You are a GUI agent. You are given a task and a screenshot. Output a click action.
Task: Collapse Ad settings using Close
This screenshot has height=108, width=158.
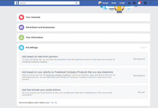click(x=144, y=48)
